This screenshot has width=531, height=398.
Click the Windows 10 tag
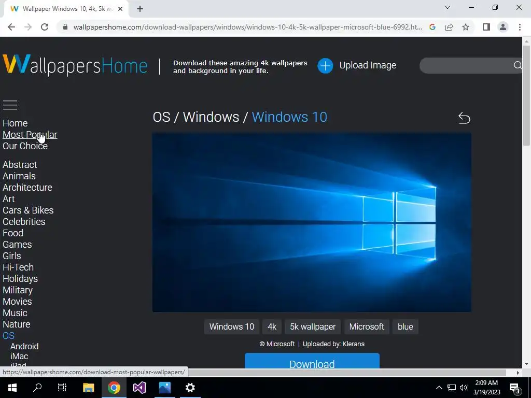point(232,326)
